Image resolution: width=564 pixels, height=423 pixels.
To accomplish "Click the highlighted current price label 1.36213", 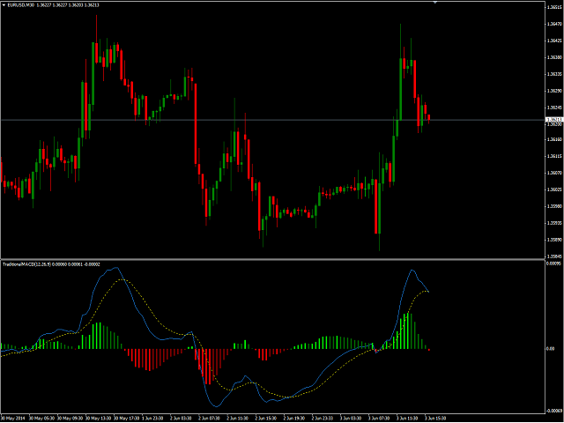I will 554,120.
